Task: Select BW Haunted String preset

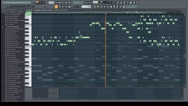Action: point(12,41)
